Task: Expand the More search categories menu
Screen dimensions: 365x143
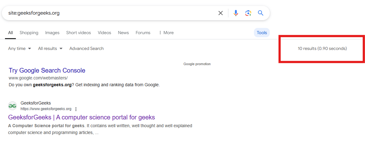Action: tap(166, 33)
